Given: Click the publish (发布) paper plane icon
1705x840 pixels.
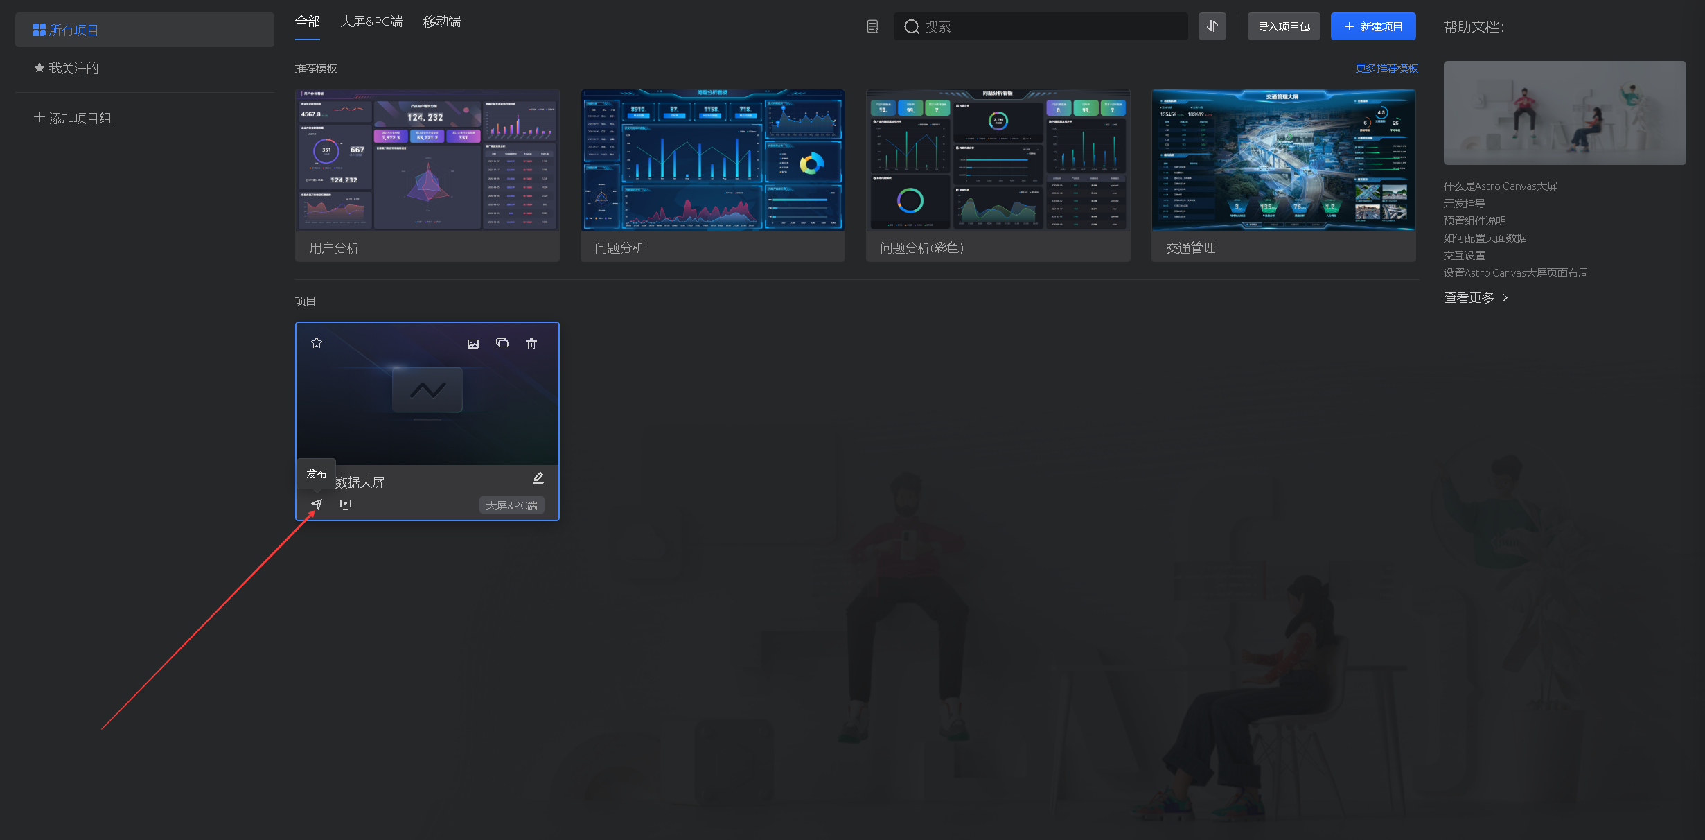Looking at the screenshot, I should pyautogui.click(x=317, y=505).
